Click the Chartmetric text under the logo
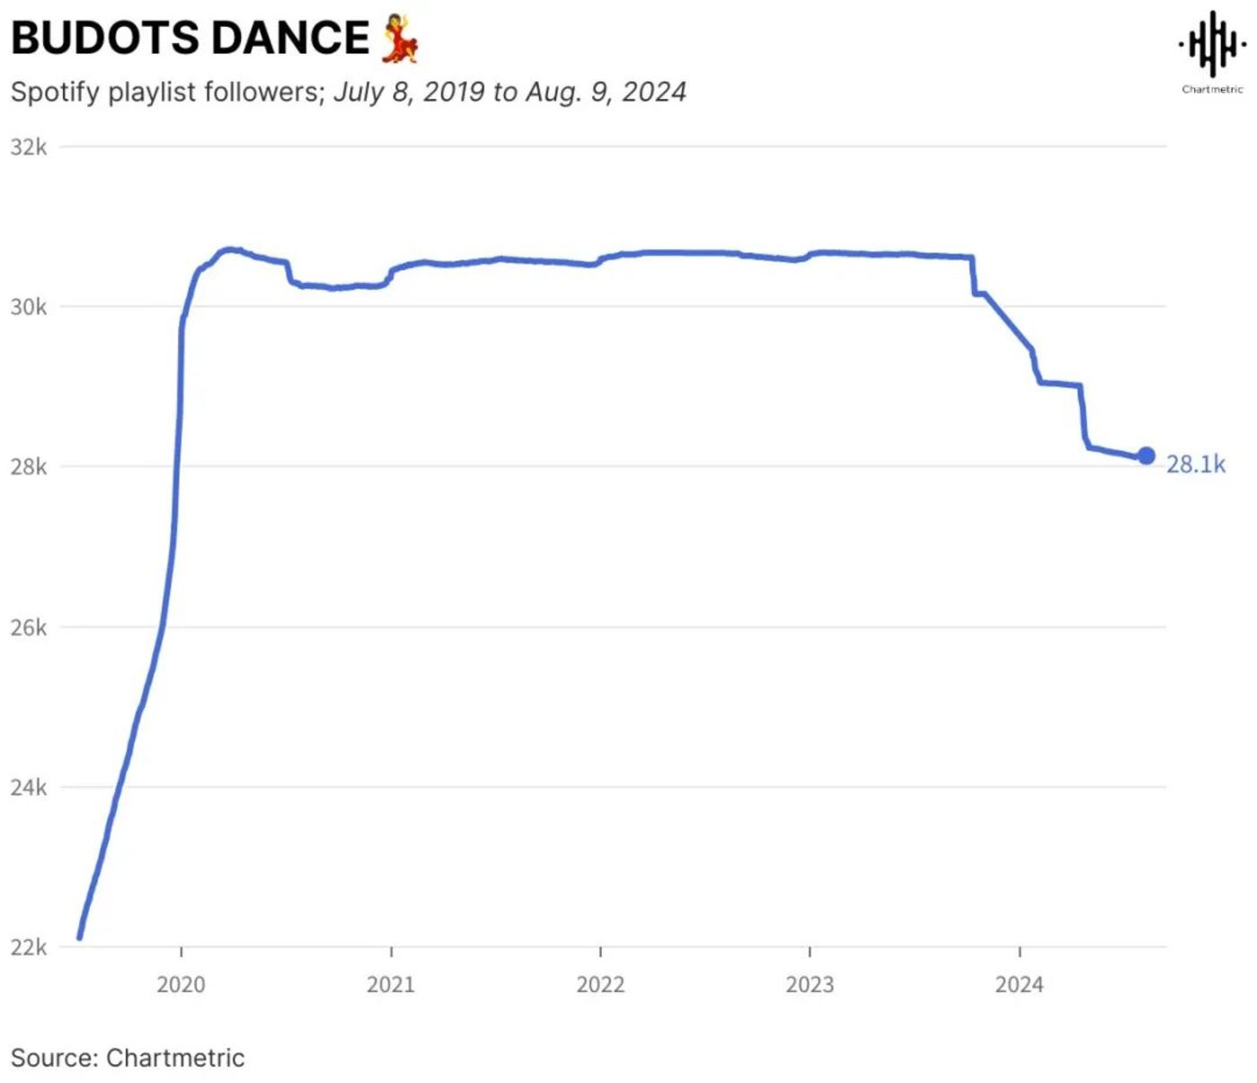The image size is (1257, 1083). click(x=1212, y=89)
